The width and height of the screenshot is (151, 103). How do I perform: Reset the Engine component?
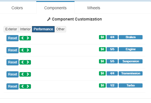click(13, 50)
